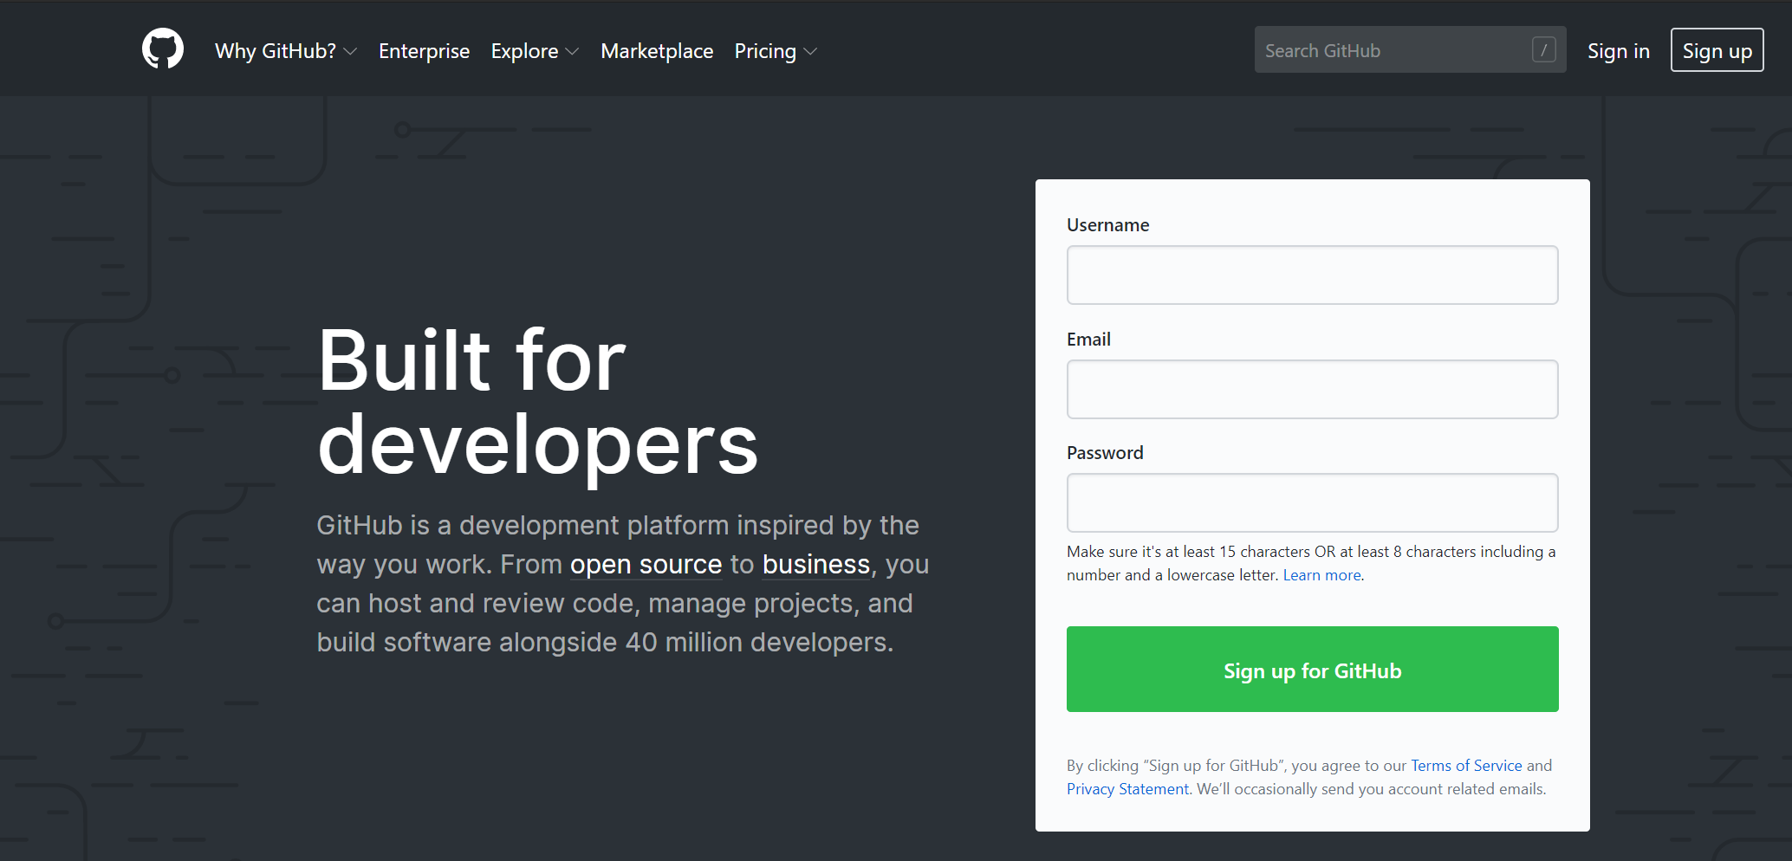Open the Marketplace page

657,51
